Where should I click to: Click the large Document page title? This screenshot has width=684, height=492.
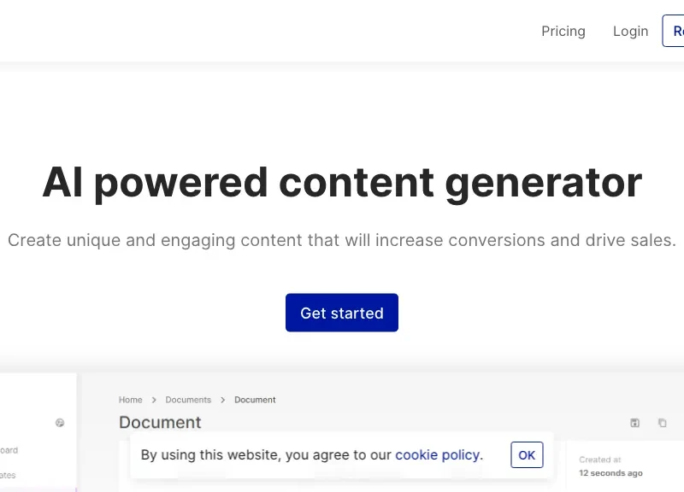[x=160, y=422]
